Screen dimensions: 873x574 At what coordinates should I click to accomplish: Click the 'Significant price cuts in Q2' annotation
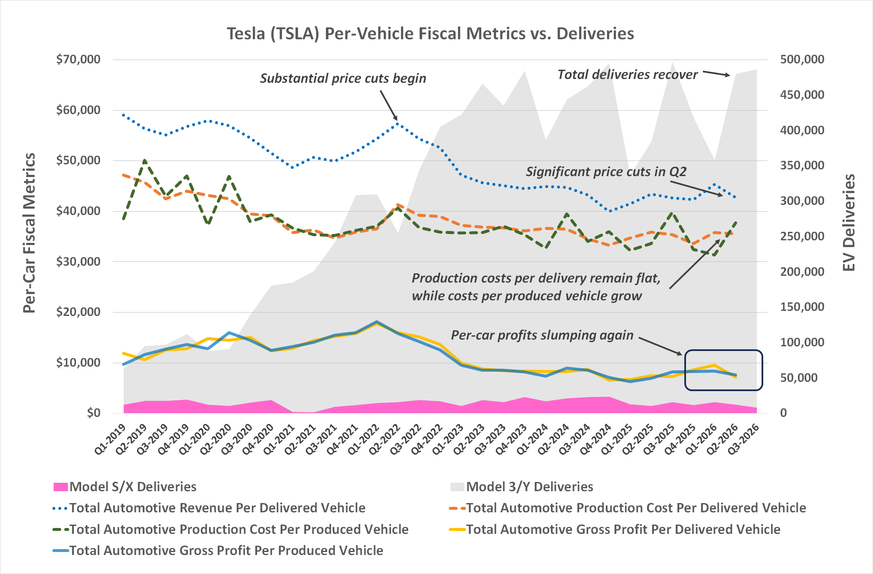606,172
